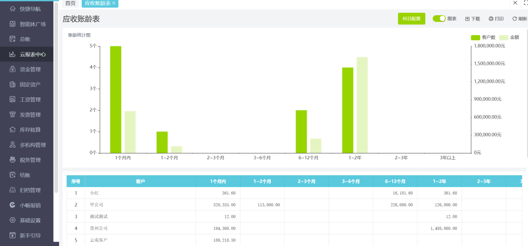The image size is (528, 246).
Task: Click the 打印 printer icon
Action: pyautogui.click(x=491, y=19)
